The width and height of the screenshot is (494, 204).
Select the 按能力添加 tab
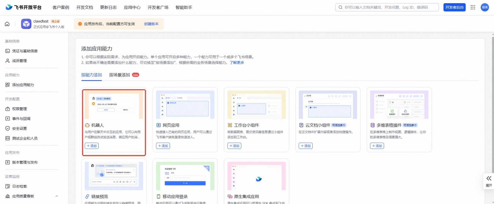92,75
